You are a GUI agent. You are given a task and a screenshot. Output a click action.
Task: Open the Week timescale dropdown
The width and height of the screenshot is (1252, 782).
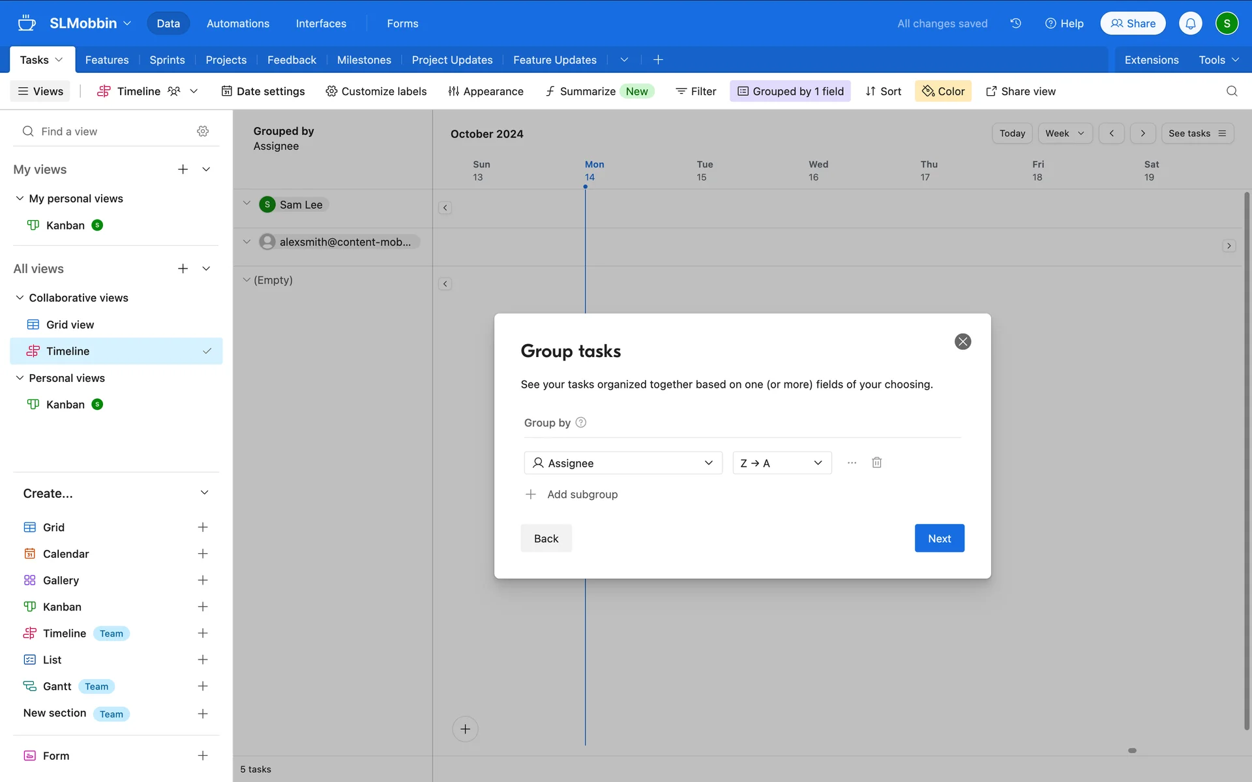tap(1064, 134)
